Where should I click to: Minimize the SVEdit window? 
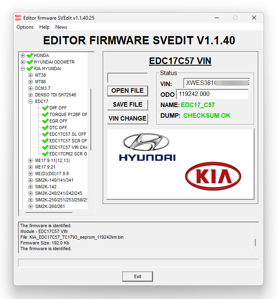tap(217, 18)
